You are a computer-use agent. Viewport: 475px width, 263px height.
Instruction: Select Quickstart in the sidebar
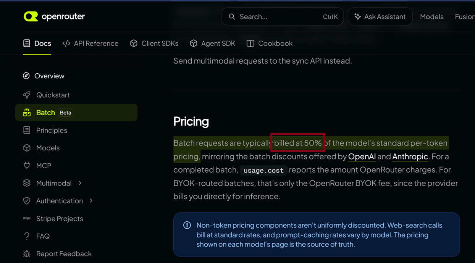click(x=76, y=95)
